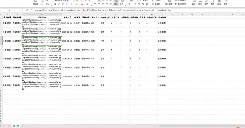The image size is (245, 128).
Task: Toggle bold formatting with the B button
Action: tap(55, 4)
